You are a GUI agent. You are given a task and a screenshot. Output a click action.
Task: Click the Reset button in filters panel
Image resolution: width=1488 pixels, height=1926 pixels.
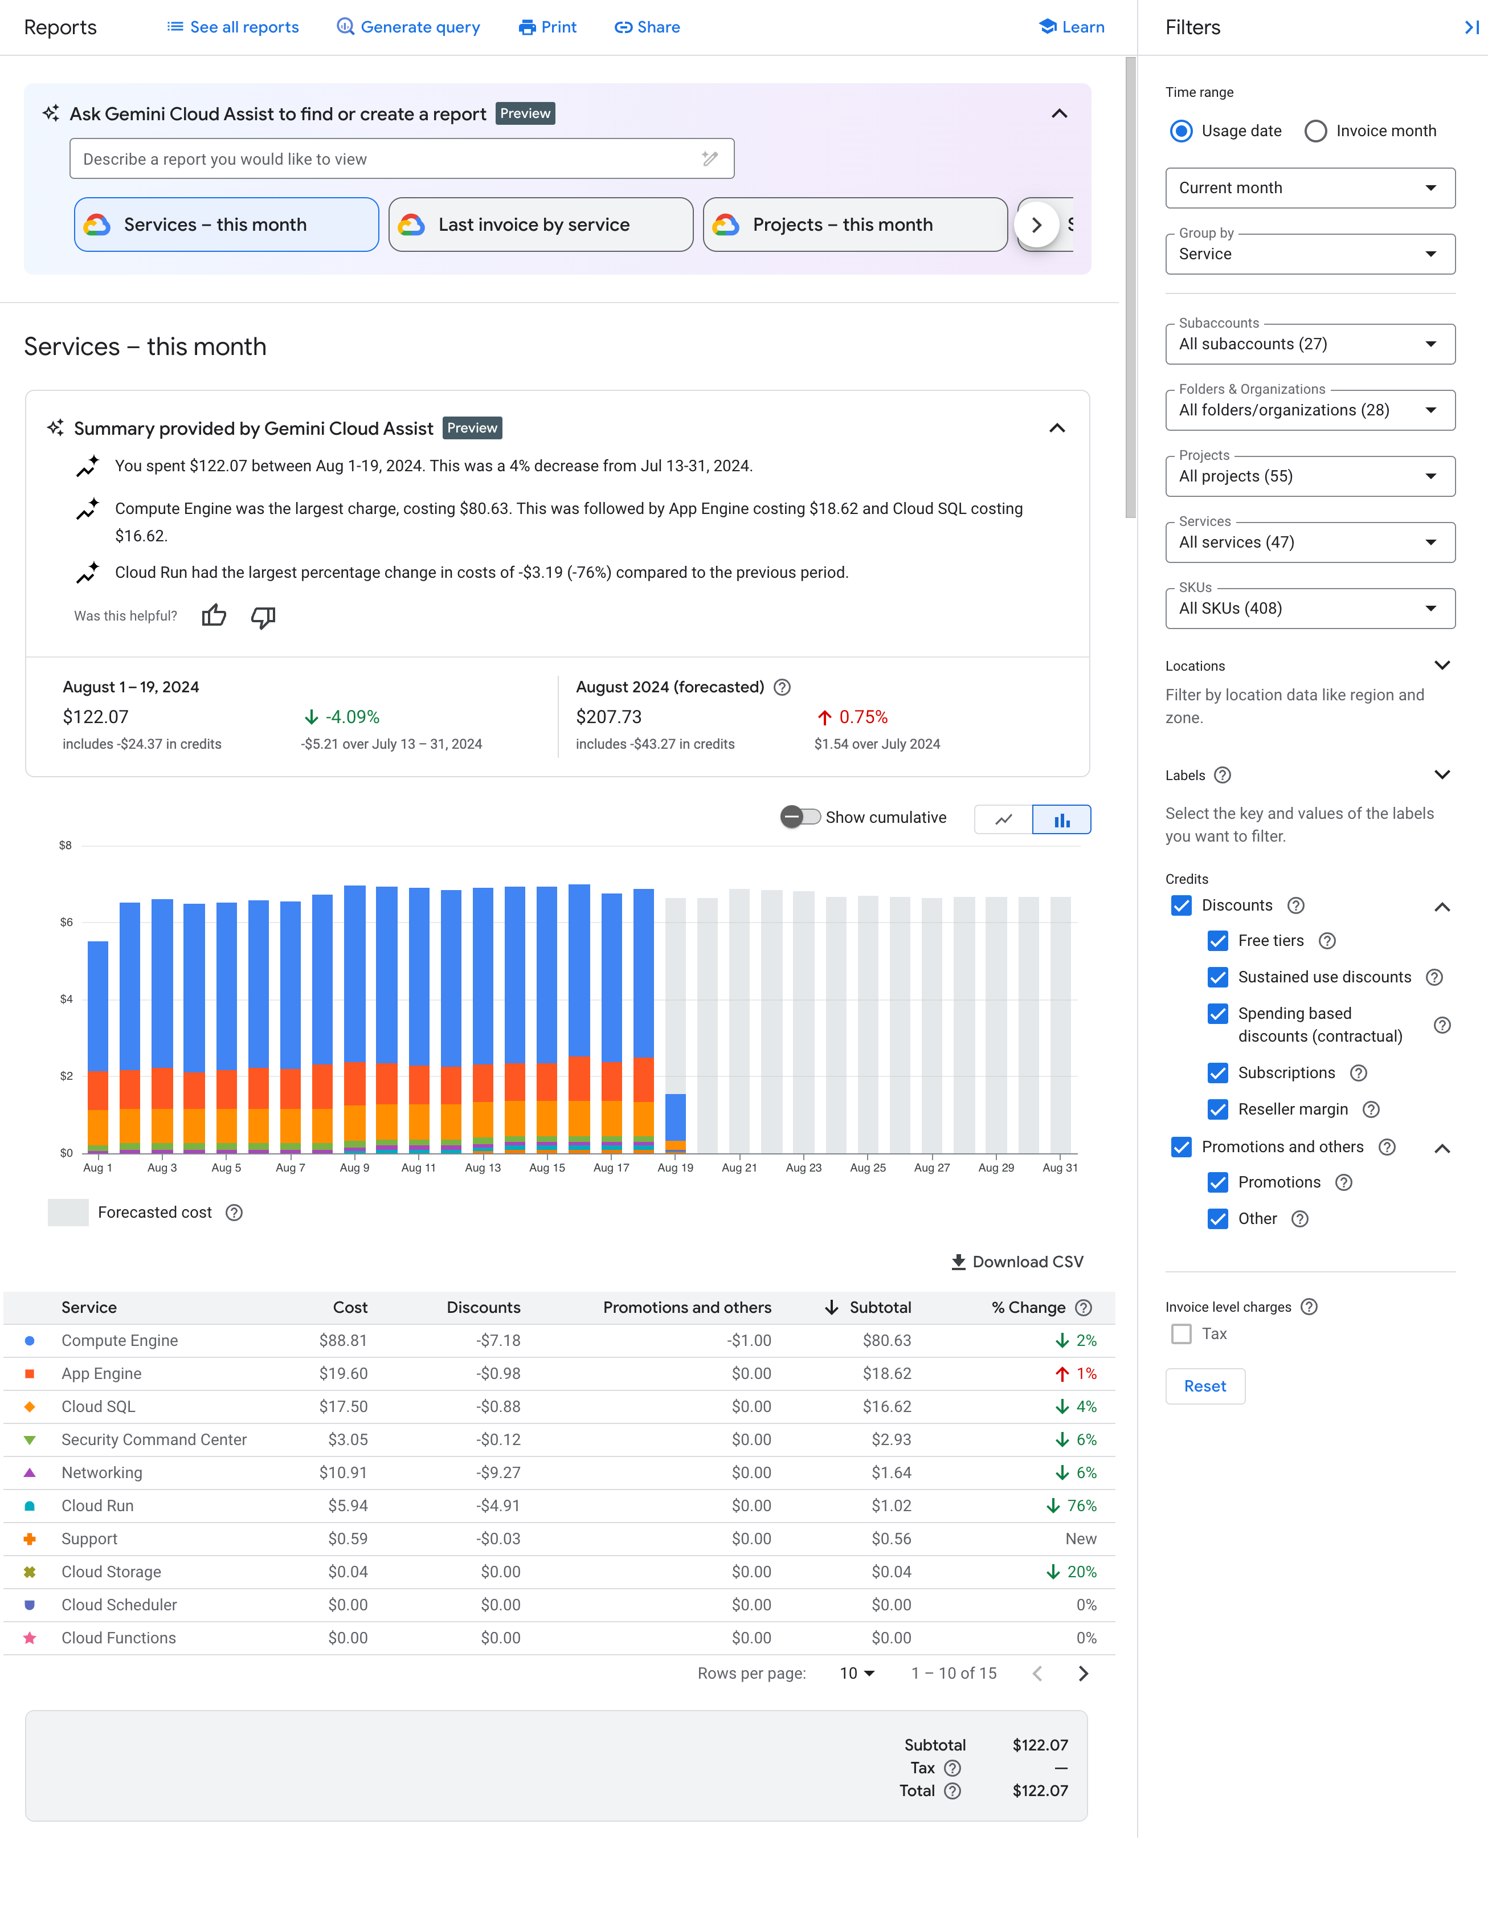(1204, 1385)
